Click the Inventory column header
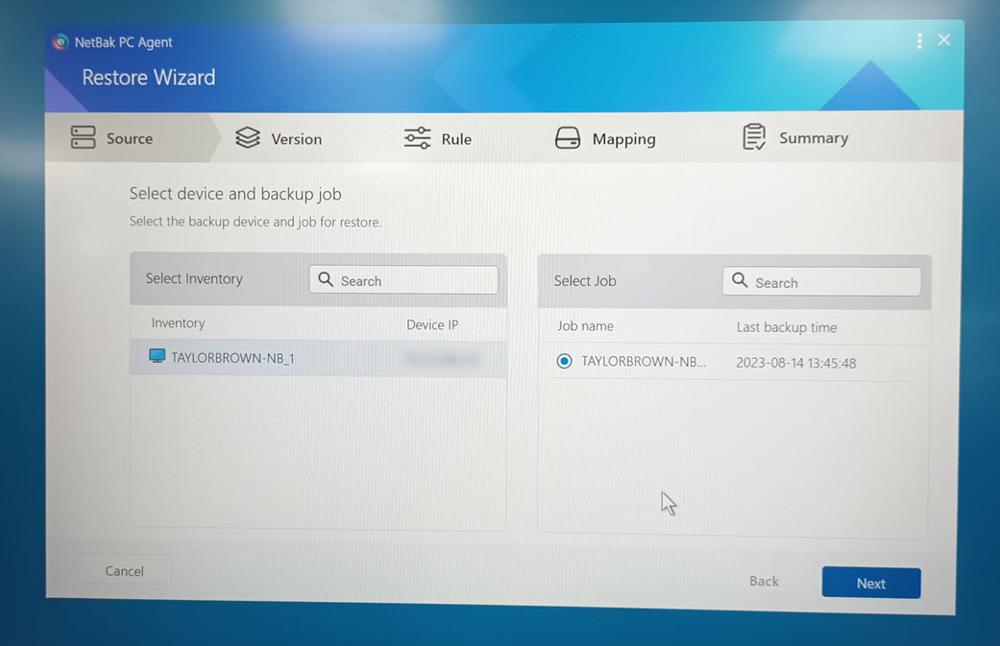 point(178,323)
